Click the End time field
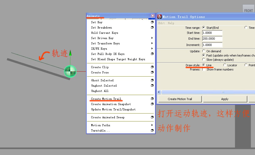255x155 pixels. (x=212, y=39)
